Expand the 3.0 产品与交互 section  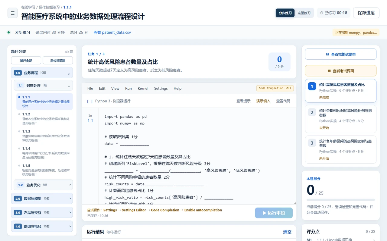coord(42,212)
